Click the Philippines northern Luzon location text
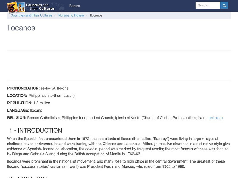 coord(51,96)
